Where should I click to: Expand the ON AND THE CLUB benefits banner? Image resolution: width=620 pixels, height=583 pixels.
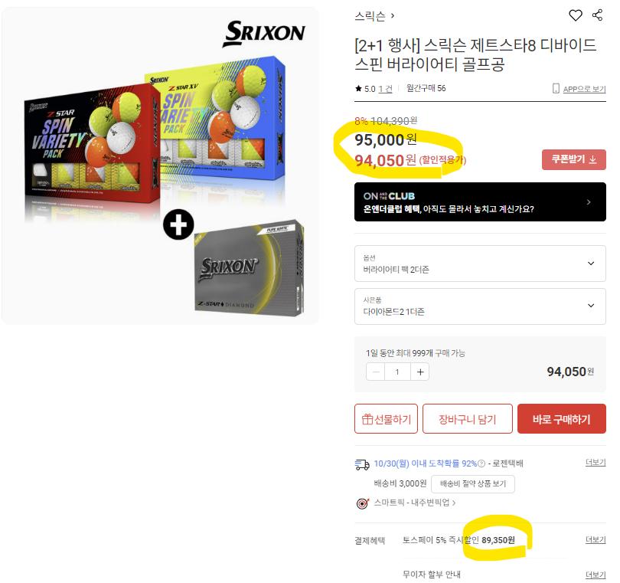click(480, 201)
